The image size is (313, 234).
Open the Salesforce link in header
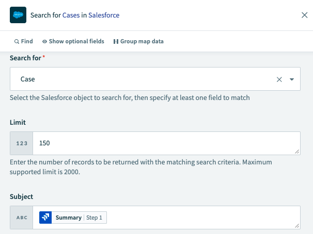104,15
